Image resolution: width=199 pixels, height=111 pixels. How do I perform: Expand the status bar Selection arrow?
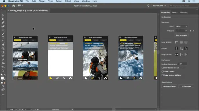72,110
